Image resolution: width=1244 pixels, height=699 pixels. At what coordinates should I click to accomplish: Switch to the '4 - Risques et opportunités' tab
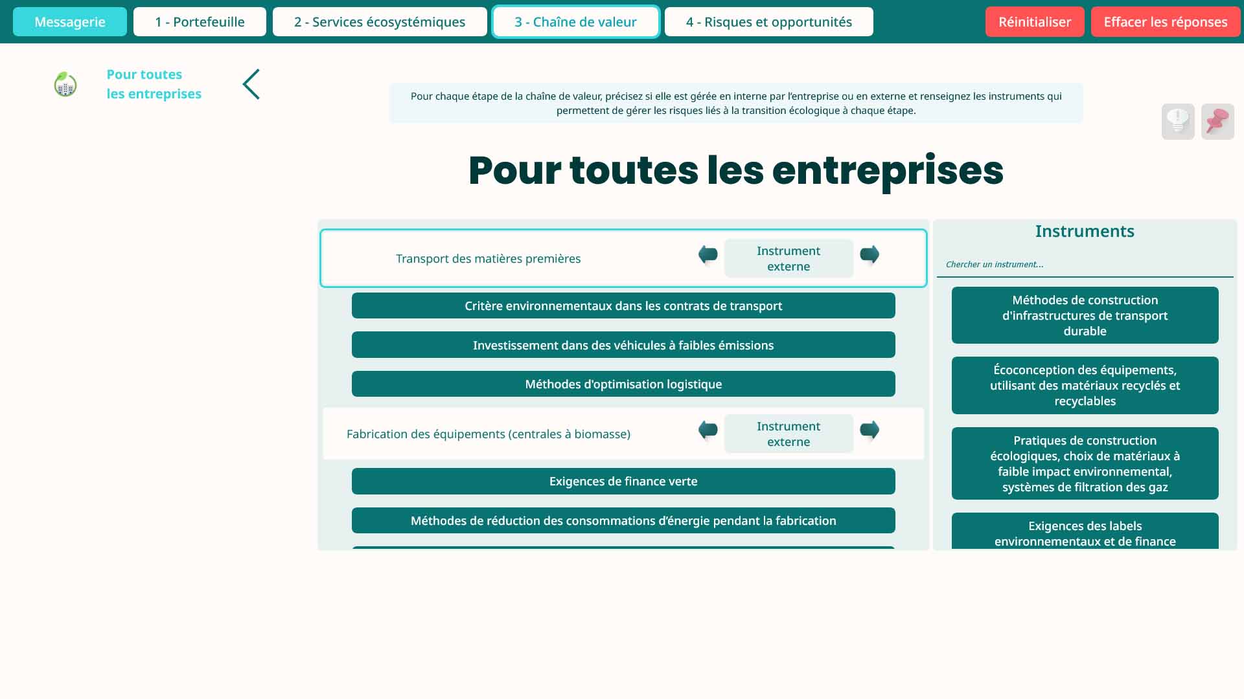[x=768, y=21]
